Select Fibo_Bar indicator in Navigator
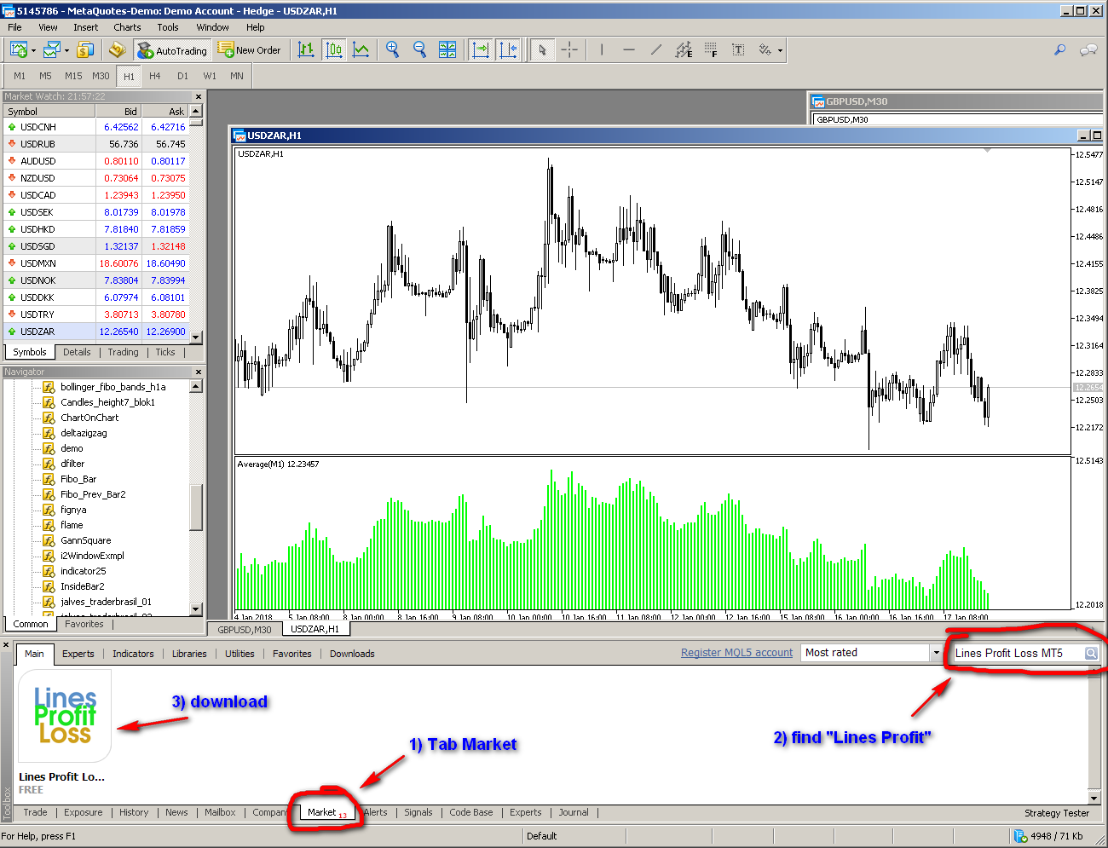Screen dimensions: 1108x848 click(78, 479)
